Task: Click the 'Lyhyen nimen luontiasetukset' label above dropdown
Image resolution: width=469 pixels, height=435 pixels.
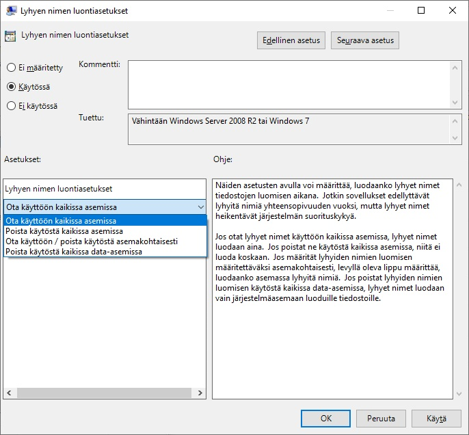Action: coord(59,189)
